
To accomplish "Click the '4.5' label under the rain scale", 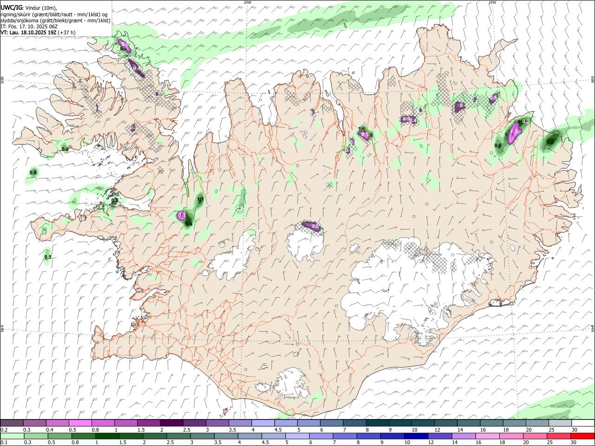I will (x=266, y=442).
